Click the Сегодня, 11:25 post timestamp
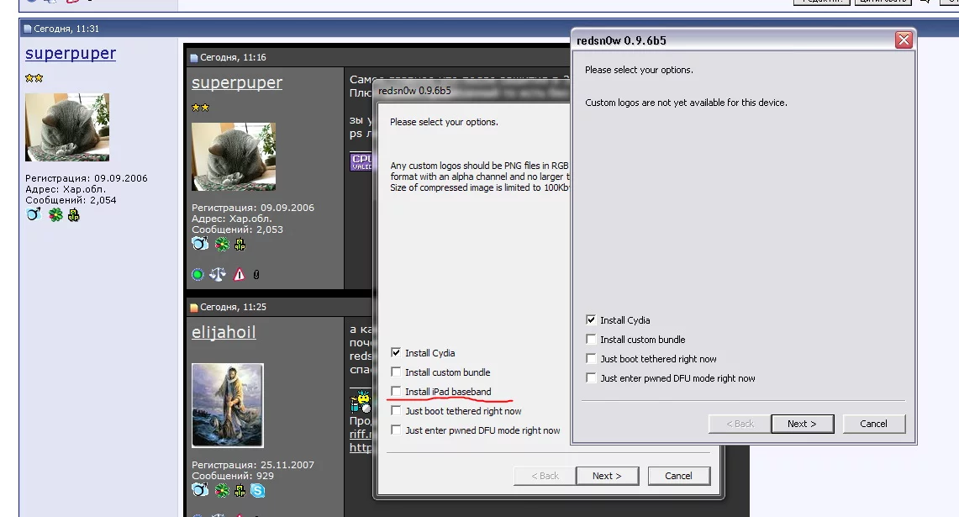This screenshot has width=959, height=517. (x=233, y=307)
